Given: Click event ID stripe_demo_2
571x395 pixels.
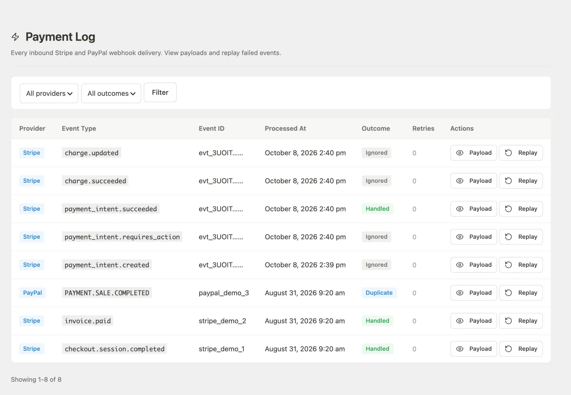Looking at the screenshot, I should (222, 321).
